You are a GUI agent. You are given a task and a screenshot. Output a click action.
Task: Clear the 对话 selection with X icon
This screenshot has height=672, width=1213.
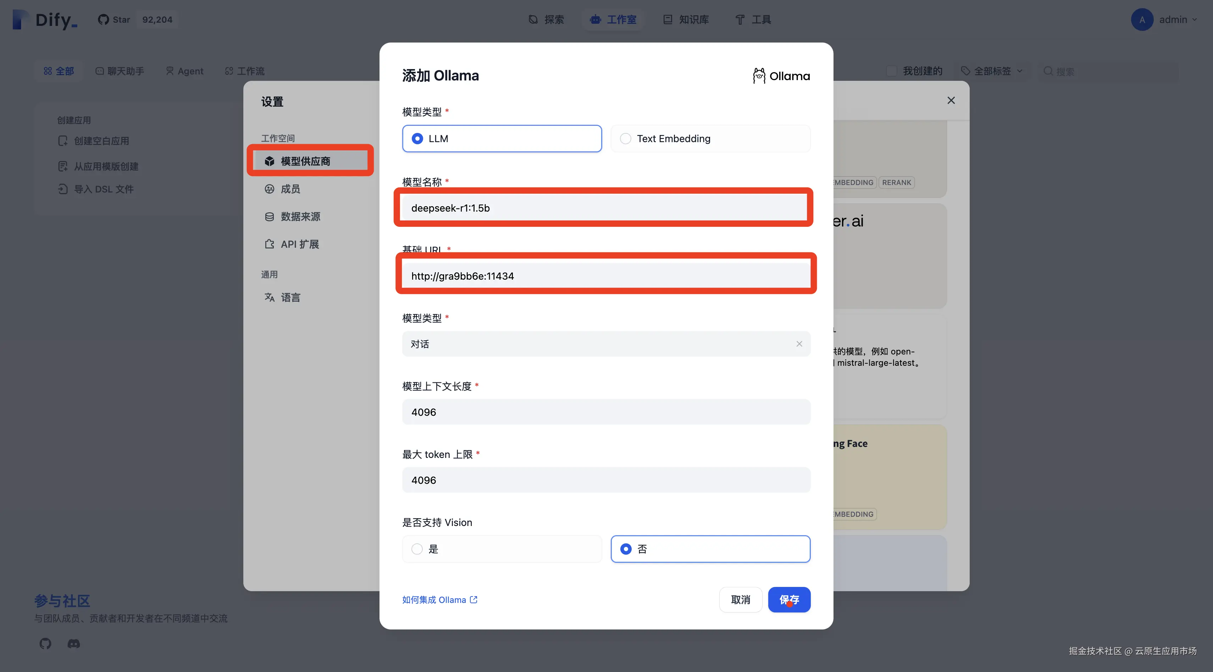tap(799, 344)
